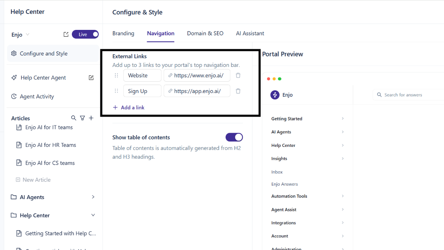Go to the AI Assistant tab
The height and width of the screenshot is (250, 444).
pos(250,34)
